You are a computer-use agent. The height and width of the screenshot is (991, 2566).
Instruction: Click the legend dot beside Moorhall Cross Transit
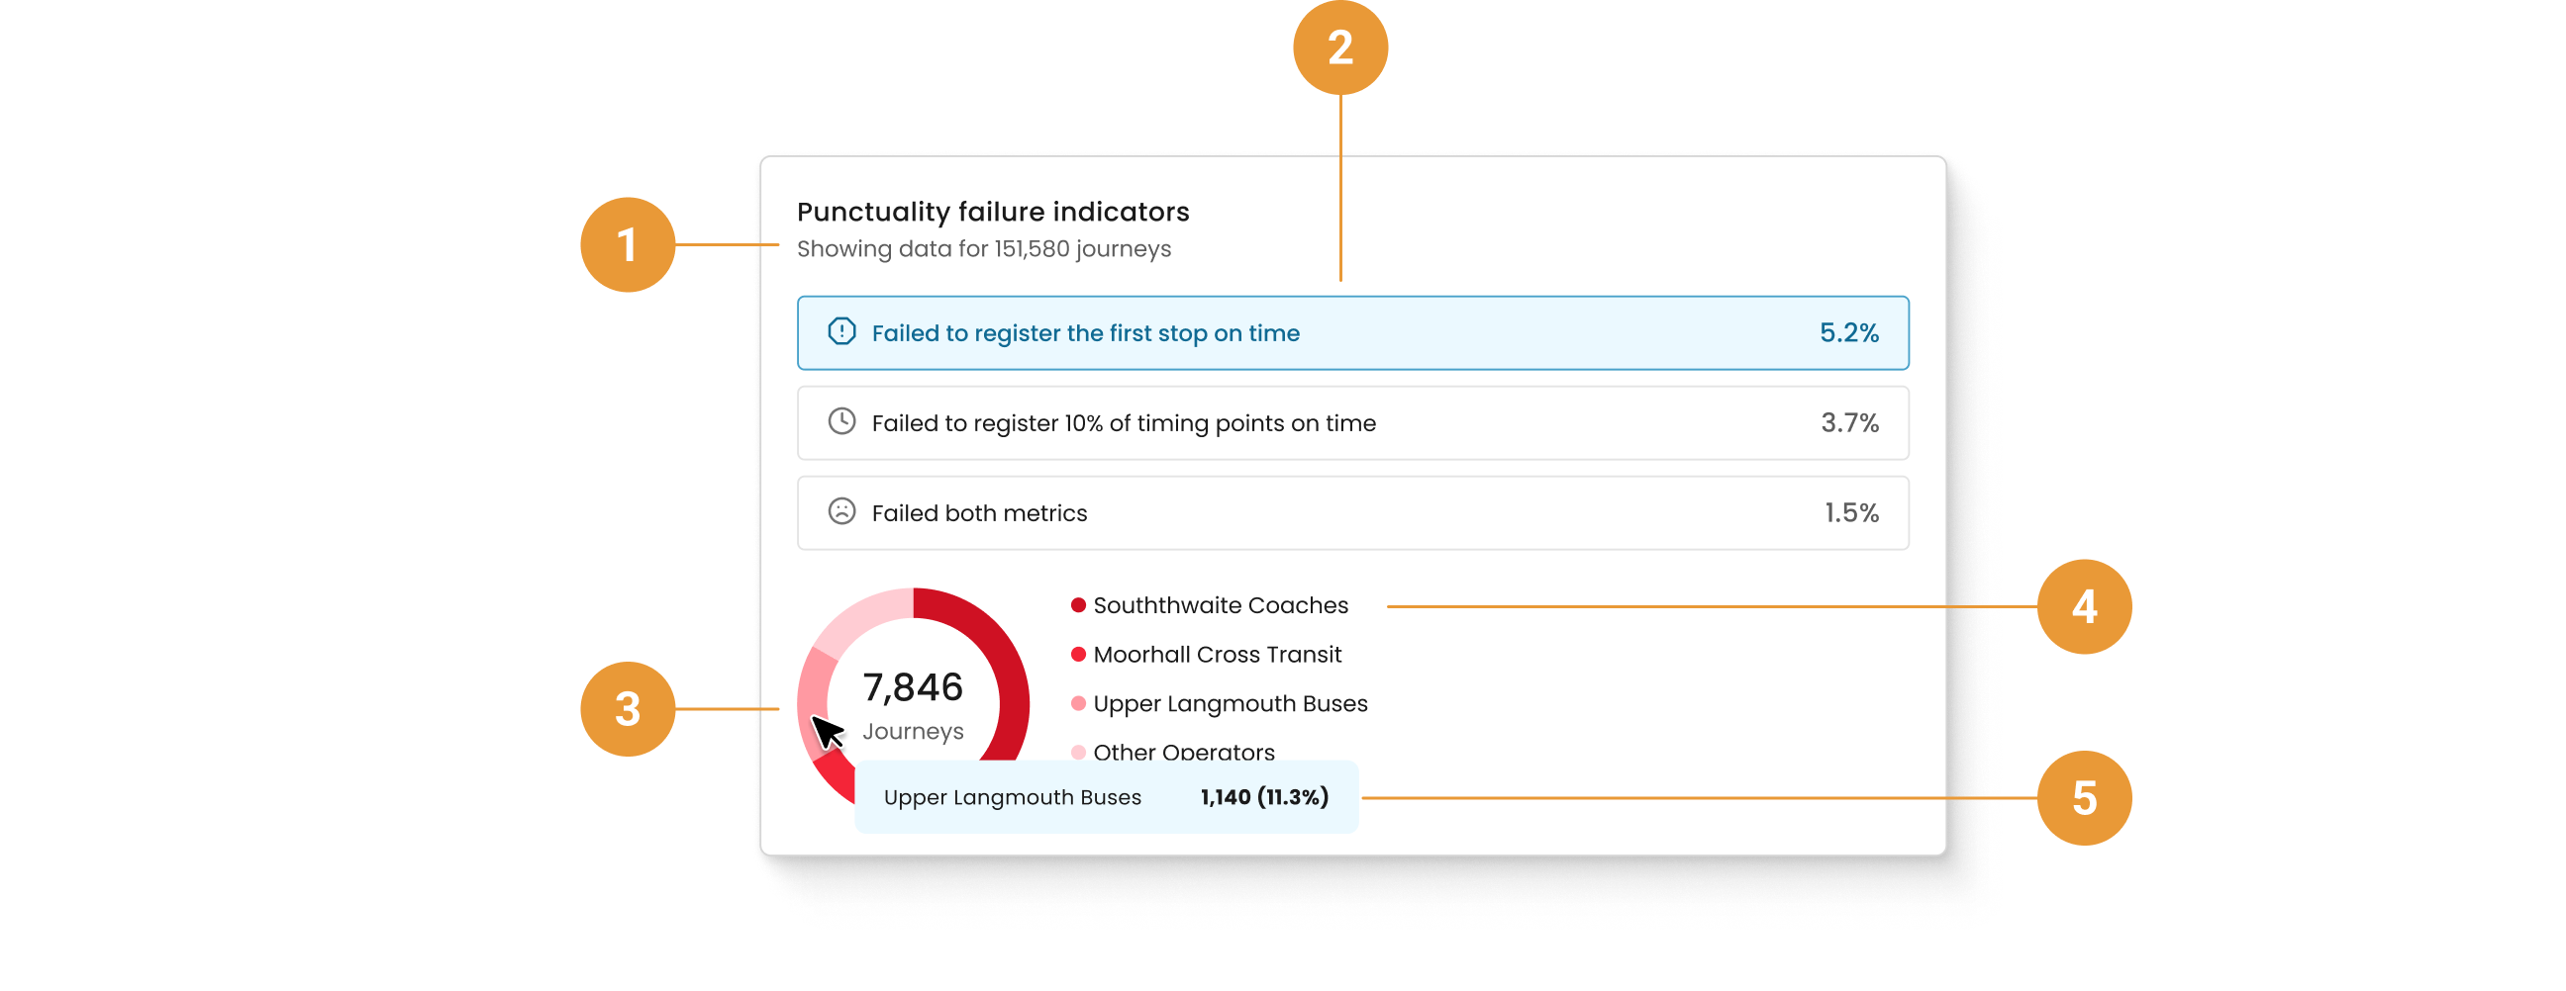coord(1078,654)
